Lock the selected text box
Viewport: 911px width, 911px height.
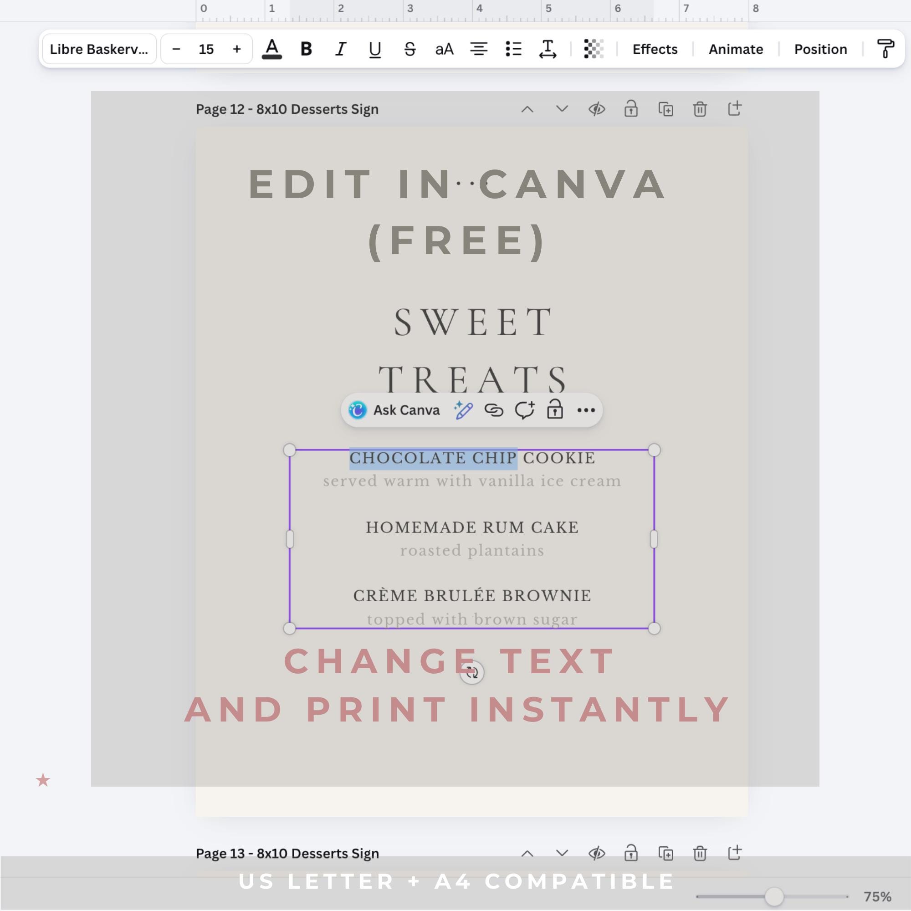point(555,409)
